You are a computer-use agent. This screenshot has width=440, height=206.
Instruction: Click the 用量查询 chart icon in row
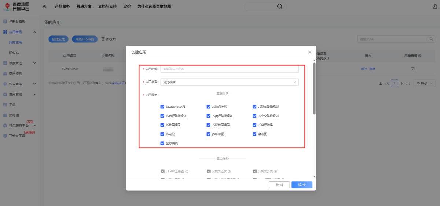coord(412,69)
